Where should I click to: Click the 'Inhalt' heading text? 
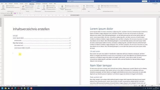point(15,35)
